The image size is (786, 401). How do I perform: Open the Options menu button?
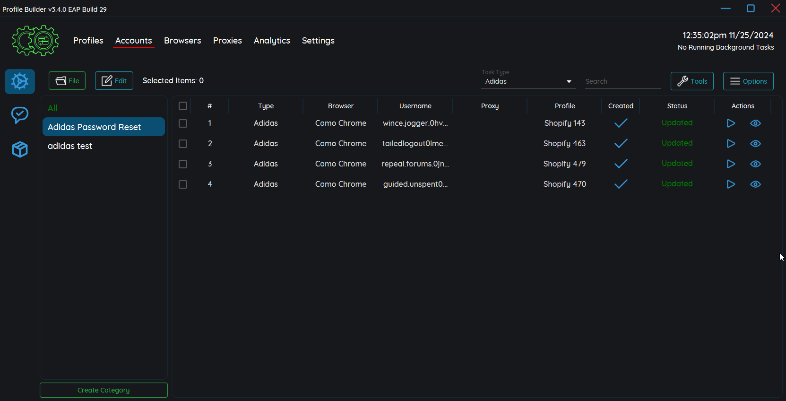[748, 81]
